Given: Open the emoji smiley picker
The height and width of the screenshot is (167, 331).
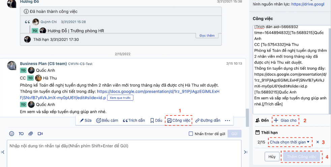Looking at the screenshot, I should pos(11,133).
